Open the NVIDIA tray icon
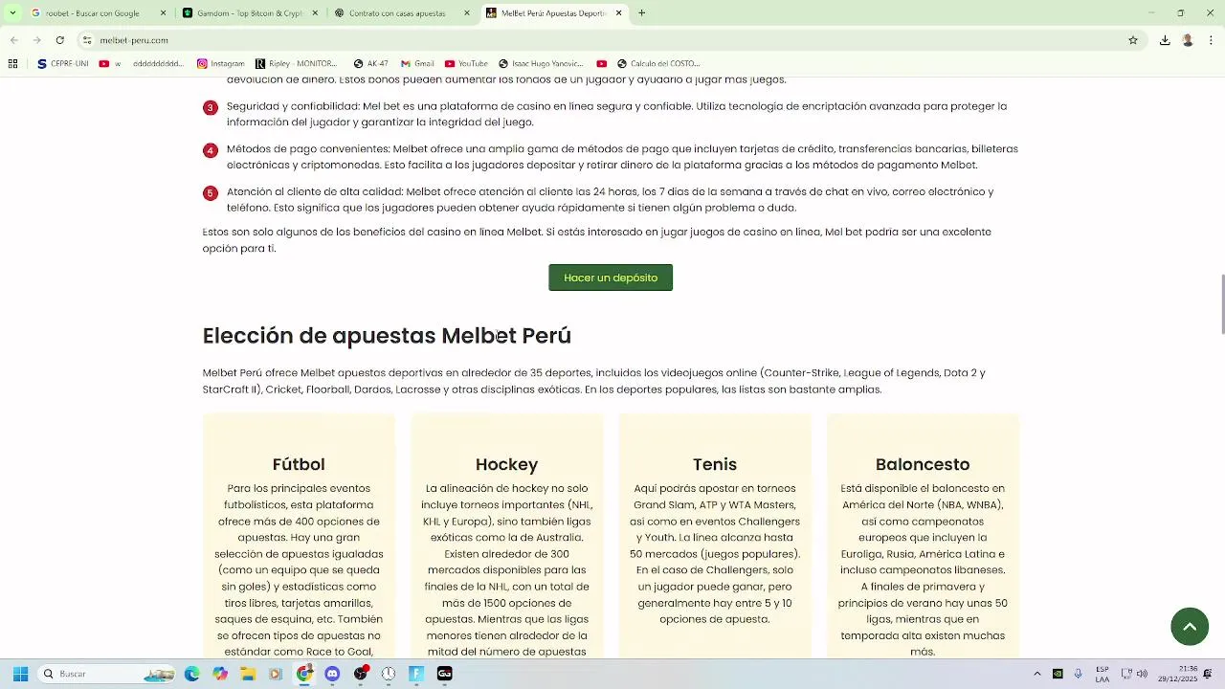 click(x=1058, y=674)
